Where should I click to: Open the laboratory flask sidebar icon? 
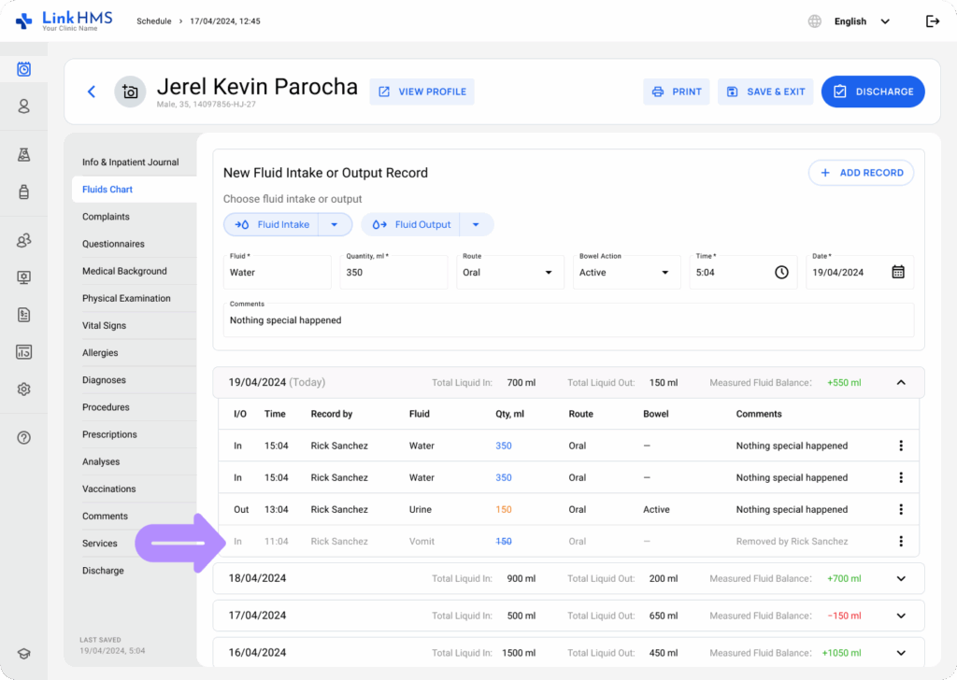click(24, 155)
